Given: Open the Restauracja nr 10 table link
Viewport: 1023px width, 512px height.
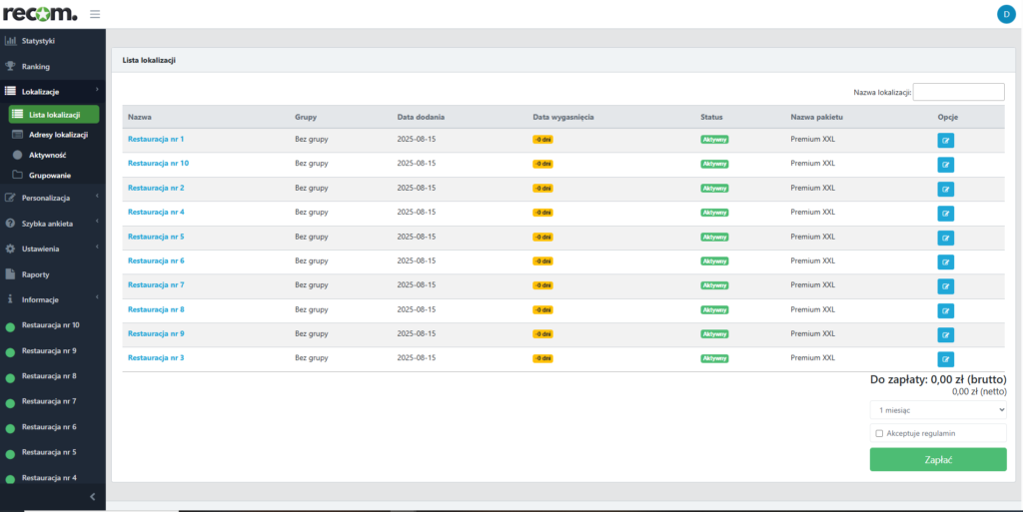Looking at the screenshot, I should (158, 163).
